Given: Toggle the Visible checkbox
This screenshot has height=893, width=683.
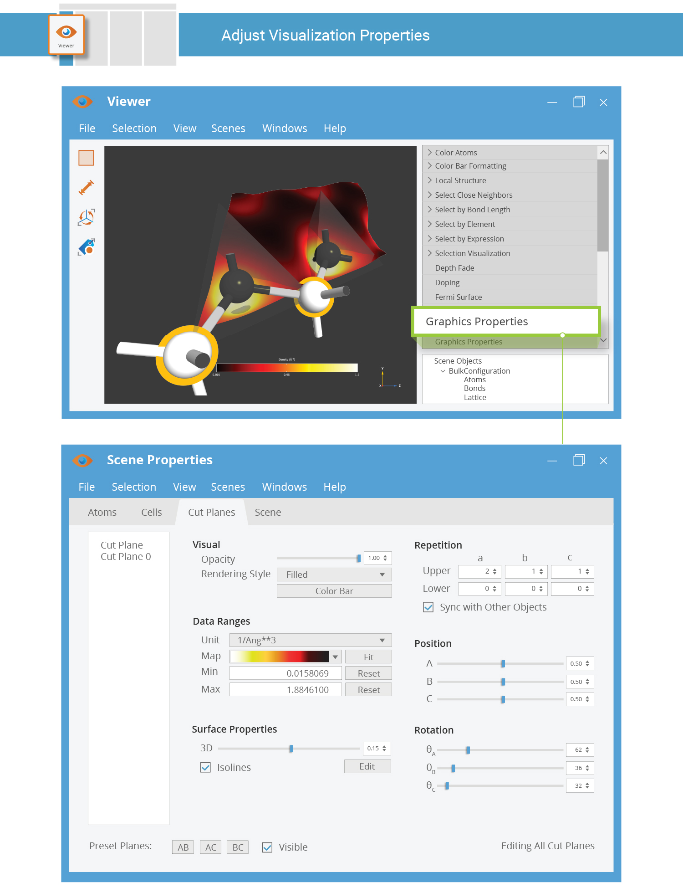Looking at the screenshot, I should tap(267, 847).
